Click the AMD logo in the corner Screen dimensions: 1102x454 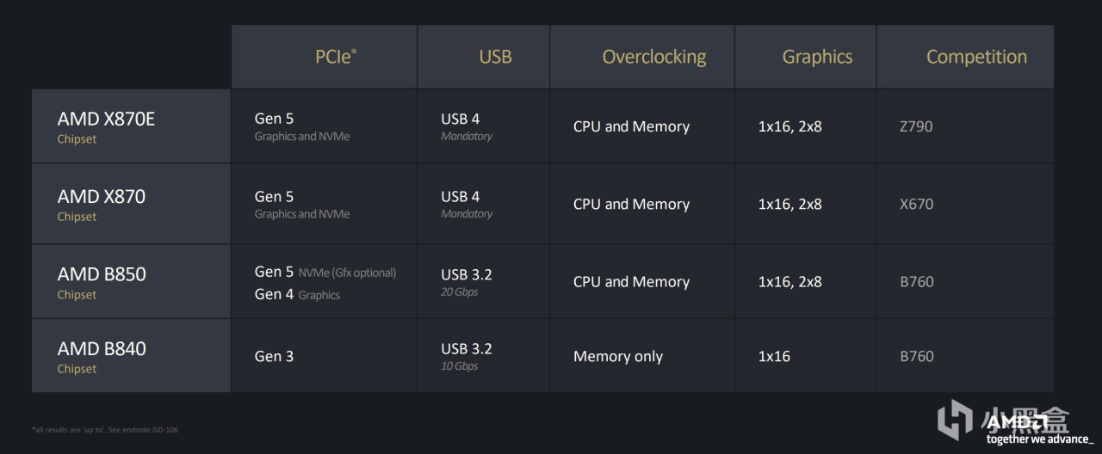[1017, 422]
